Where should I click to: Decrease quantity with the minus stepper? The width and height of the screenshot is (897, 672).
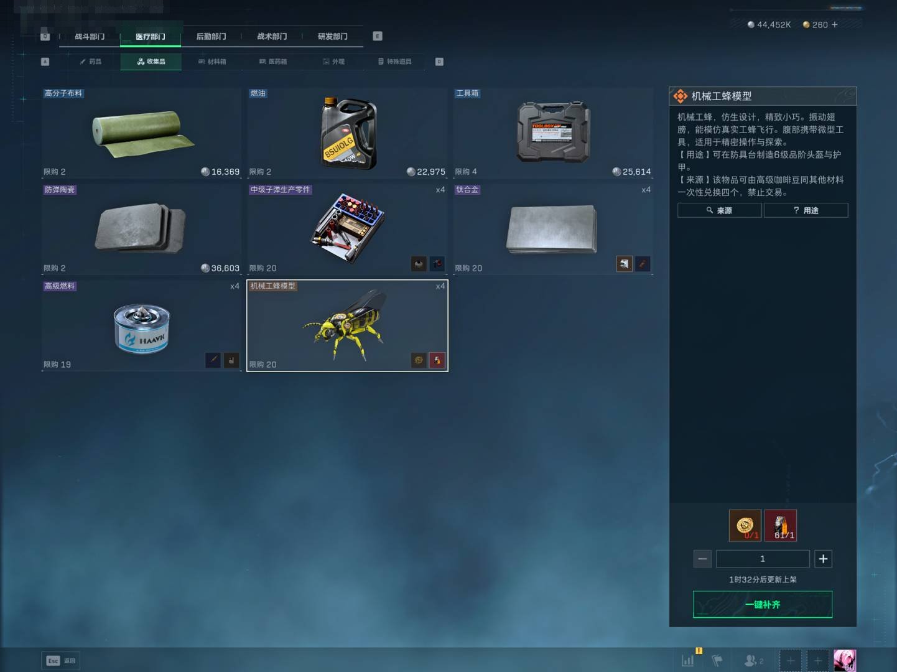coord(702,559)
